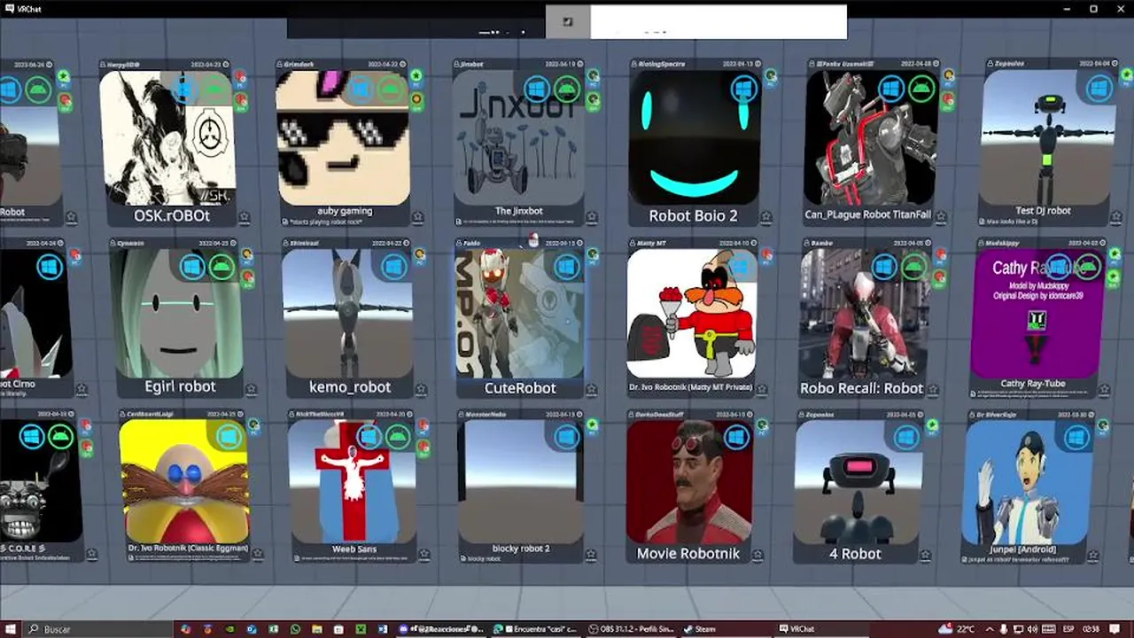Open the purple Cathy Ray-Tube thumbnail

(x=1037, y=314)
